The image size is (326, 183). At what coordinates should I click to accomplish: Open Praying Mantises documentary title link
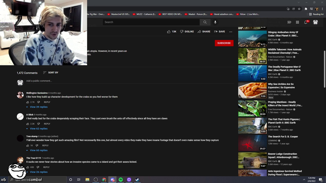point(285,104)
